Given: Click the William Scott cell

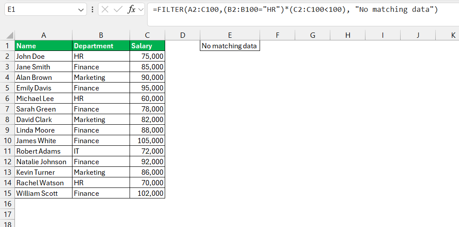Looking at the screenshot, I should coord(43,193).
